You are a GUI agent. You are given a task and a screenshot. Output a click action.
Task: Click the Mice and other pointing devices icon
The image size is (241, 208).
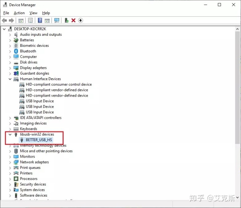tap(16, 151)
